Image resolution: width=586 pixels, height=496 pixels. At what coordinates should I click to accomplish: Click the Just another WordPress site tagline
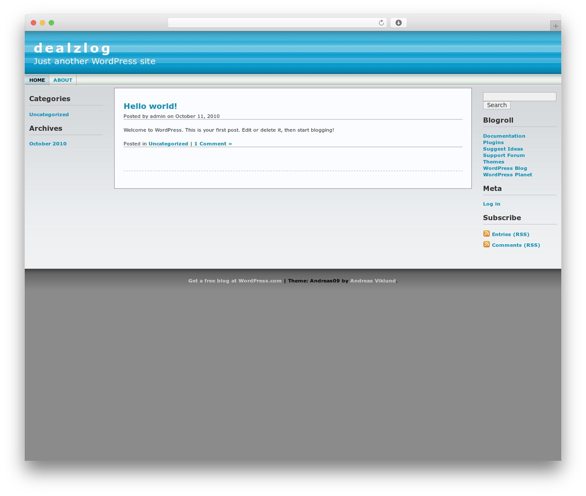[94, 61]
